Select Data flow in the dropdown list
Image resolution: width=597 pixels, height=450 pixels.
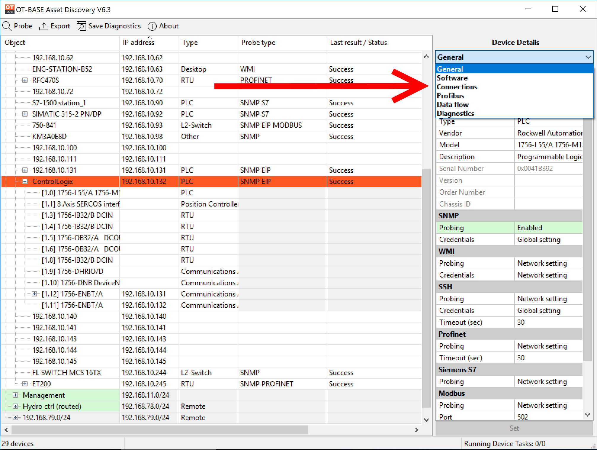(x=514, y=104)
